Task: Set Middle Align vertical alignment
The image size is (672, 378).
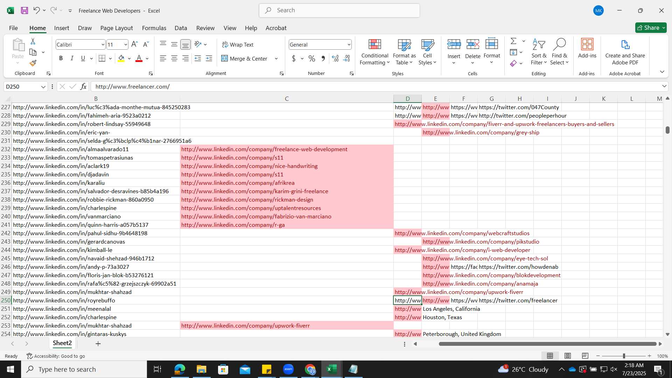Action: (x=174, y=44)
